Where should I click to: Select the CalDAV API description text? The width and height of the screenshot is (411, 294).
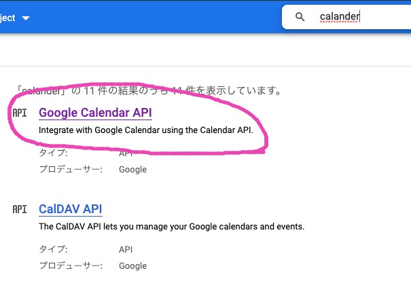[172, 226]
